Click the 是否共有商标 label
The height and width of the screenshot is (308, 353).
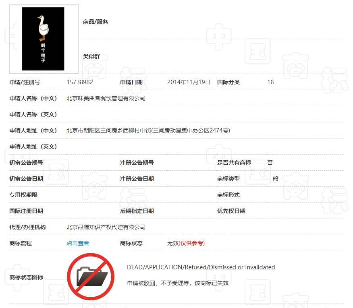click(234, 163)
